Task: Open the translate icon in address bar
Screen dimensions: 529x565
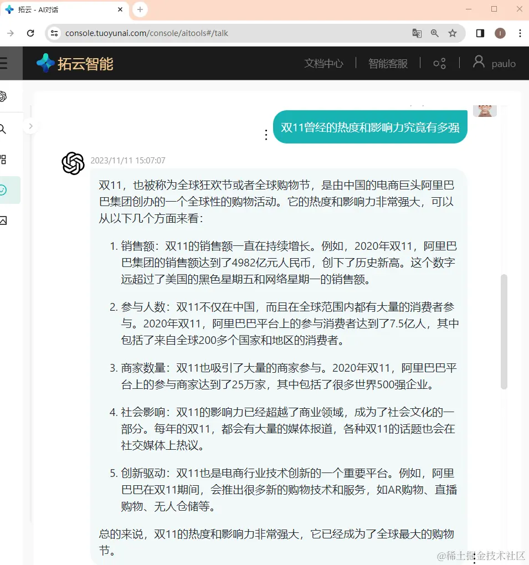Action: pyautogui.click(x=417, y=33)
